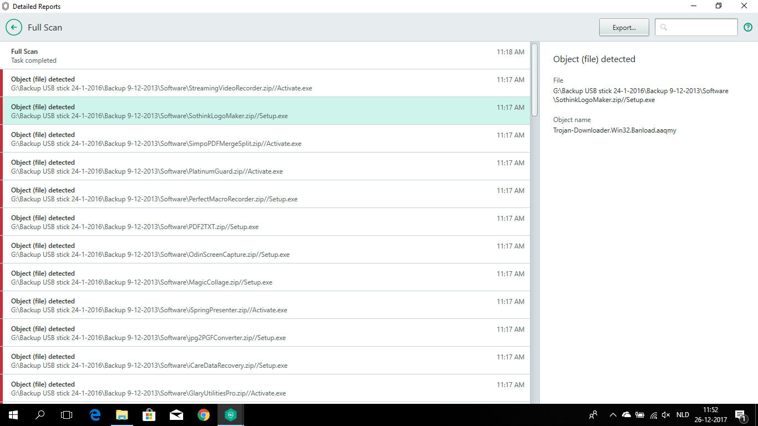Click the Trojan-Downloader.Win32.Banload.aaqmy object name
This screenshot has height=426, width=758.
click(x=615, y=130)
